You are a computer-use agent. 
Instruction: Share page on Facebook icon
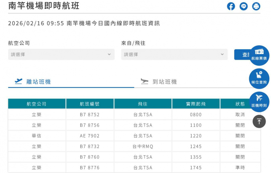click(x=231, y=6)
